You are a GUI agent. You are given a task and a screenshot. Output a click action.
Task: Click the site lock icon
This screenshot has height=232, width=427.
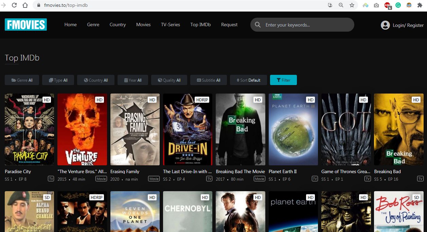point(38,5)
